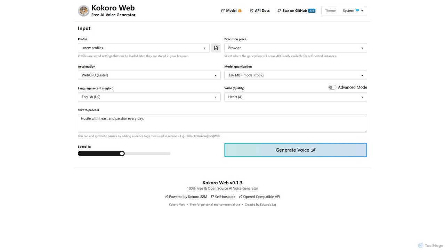Click the monitor icon in the Theme selector
Image resolution: width=445 pixels, height=250 pixels.
[357, 11]
